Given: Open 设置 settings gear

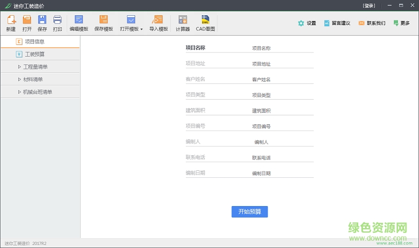Looking at the screenshot, I should point(307,23).
